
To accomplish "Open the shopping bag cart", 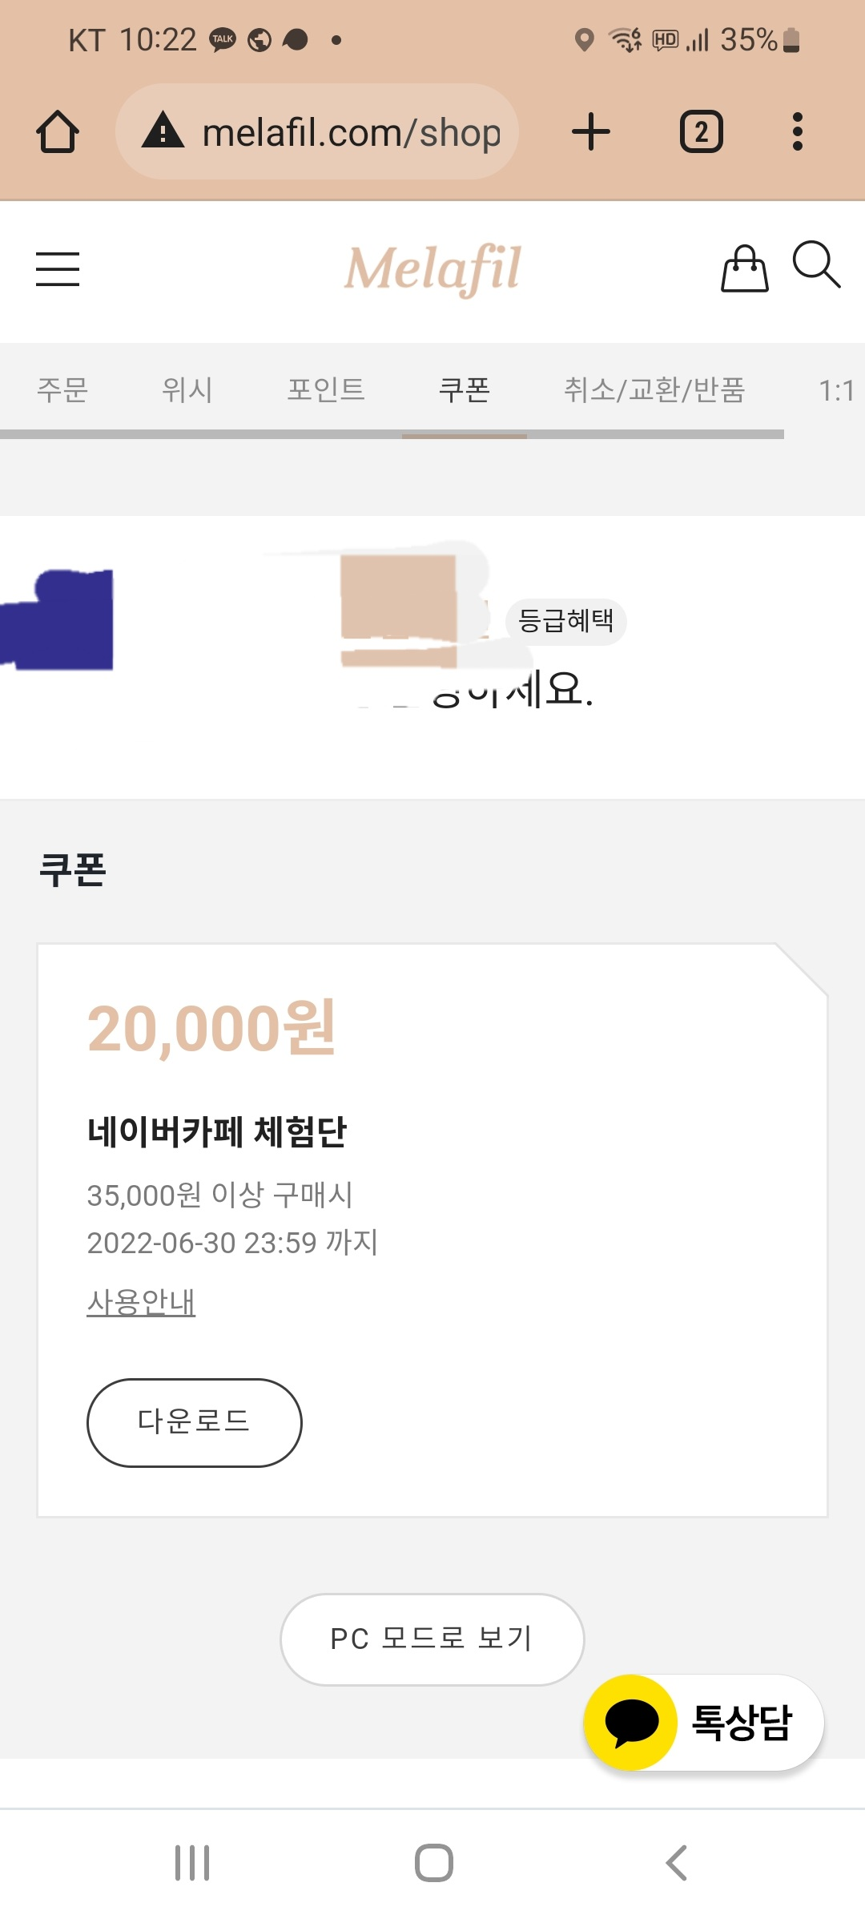I will [745, 268].
